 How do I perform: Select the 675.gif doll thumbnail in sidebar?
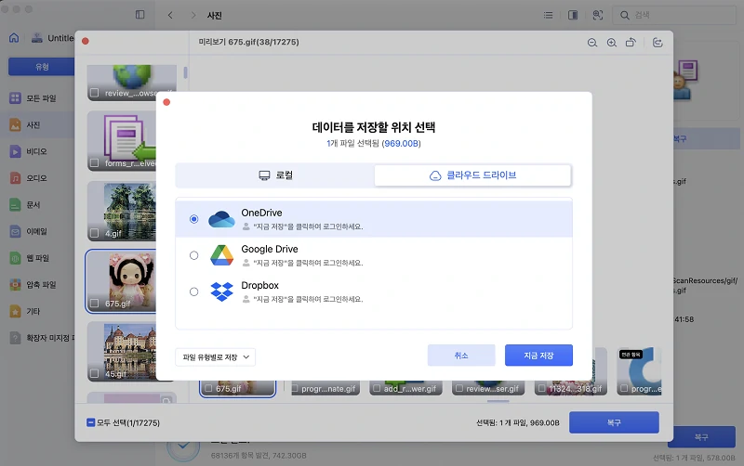(x=122, y=282)
